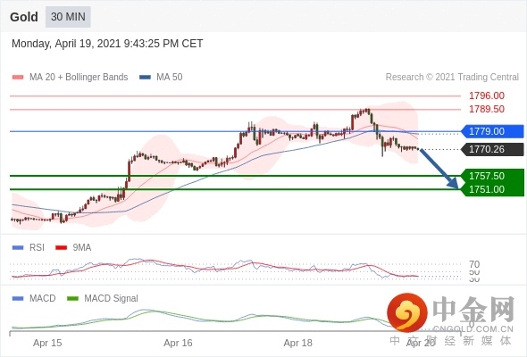Click the green 1751.00 support tag
The width and height of the screenshot is (527, 357).
tap(492, 189)
